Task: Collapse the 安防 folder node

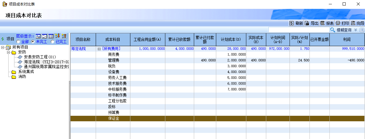Action: click(x=8, y=52)
